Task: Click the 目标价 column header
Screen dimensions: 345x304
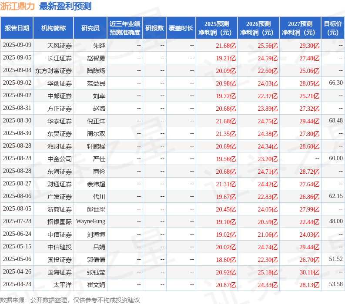Action: click(333, 28)
